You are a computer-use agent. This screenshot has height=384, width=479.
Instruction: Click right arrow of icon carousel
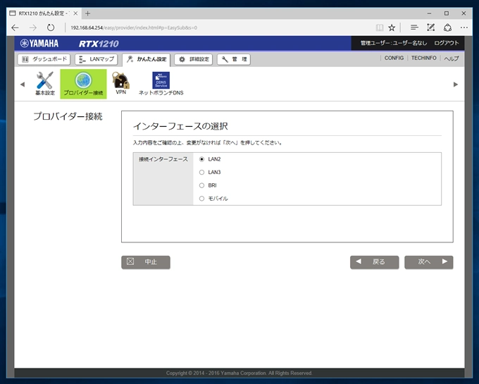pos(456,85)
